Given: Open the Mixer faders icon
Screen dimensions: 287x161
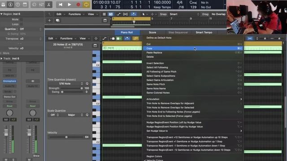Looking at the screenshot, I should [x=41, y=4].
